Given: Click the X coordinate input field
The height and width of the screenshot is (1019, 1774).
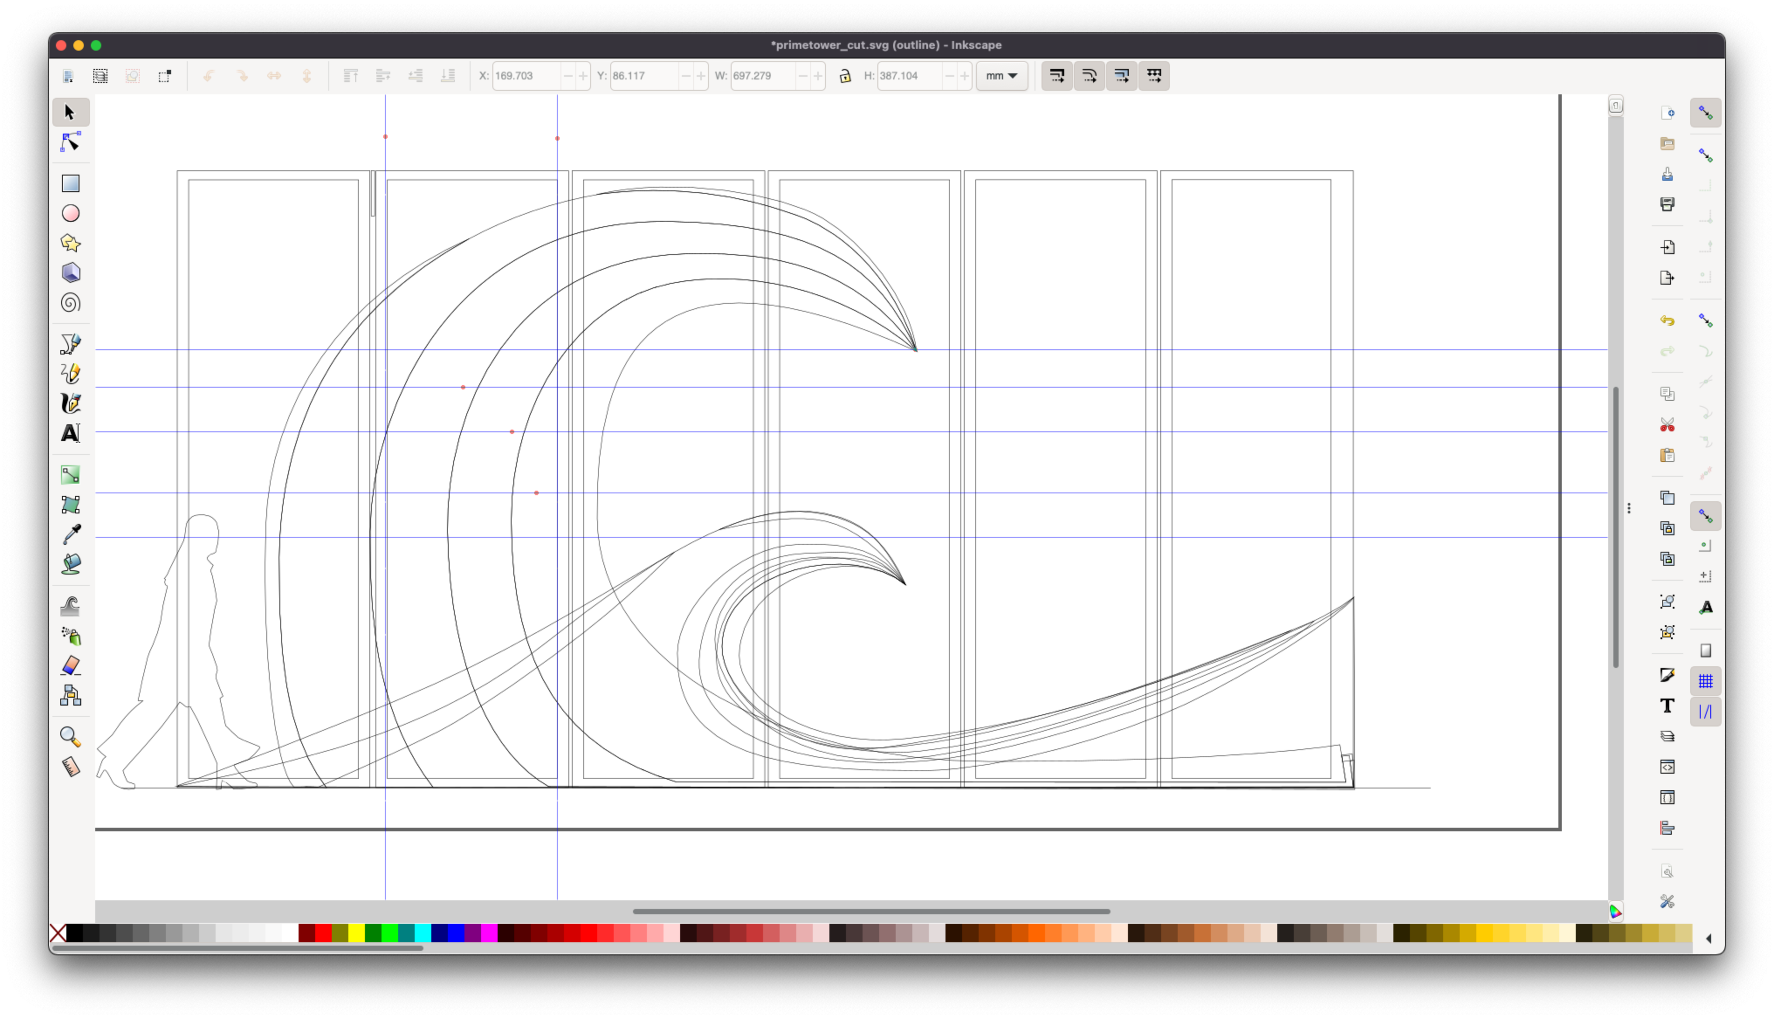Looking at the screenshot, I should (x=527, y=76).
